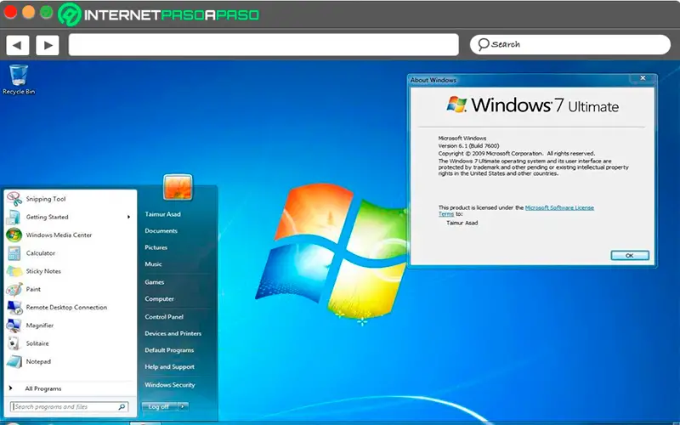The height and width of the screenshot is (425, 680).
Task: Open Documents from Start menu
Action: click(x=161, y=230)
